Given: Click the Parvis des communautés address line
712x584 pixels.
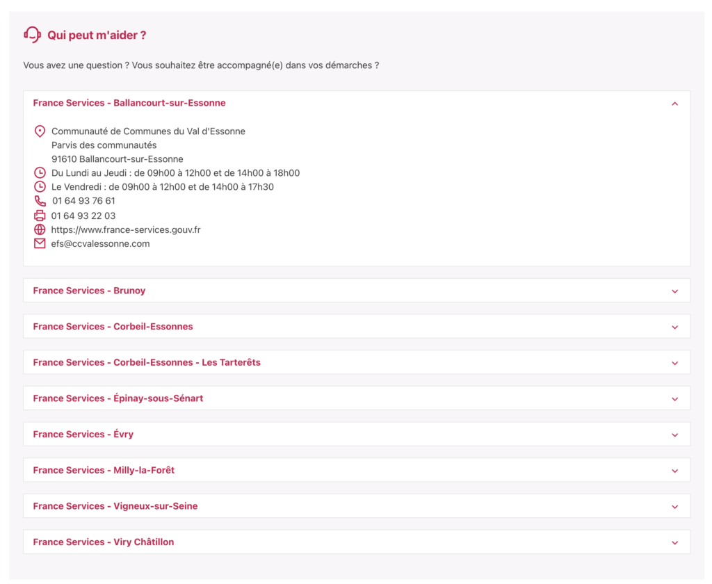Looking at the screenshot, I should tap(104, 145).
